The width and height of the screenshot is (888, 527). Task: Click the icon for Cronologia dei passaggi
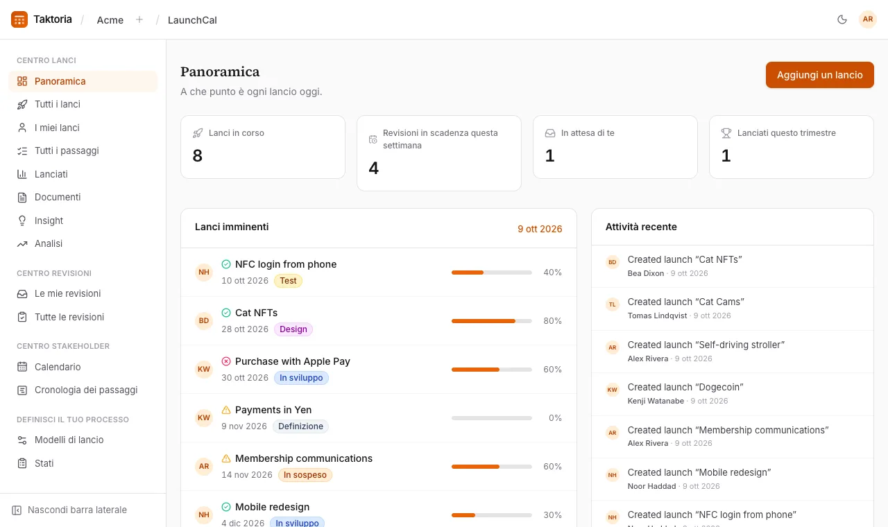click(22, 390)
